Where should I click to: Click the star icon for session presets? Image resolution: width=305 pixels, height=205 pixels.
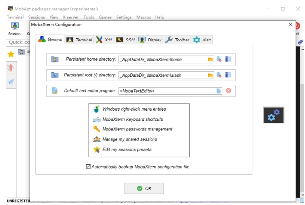click(x=97, y=149)
